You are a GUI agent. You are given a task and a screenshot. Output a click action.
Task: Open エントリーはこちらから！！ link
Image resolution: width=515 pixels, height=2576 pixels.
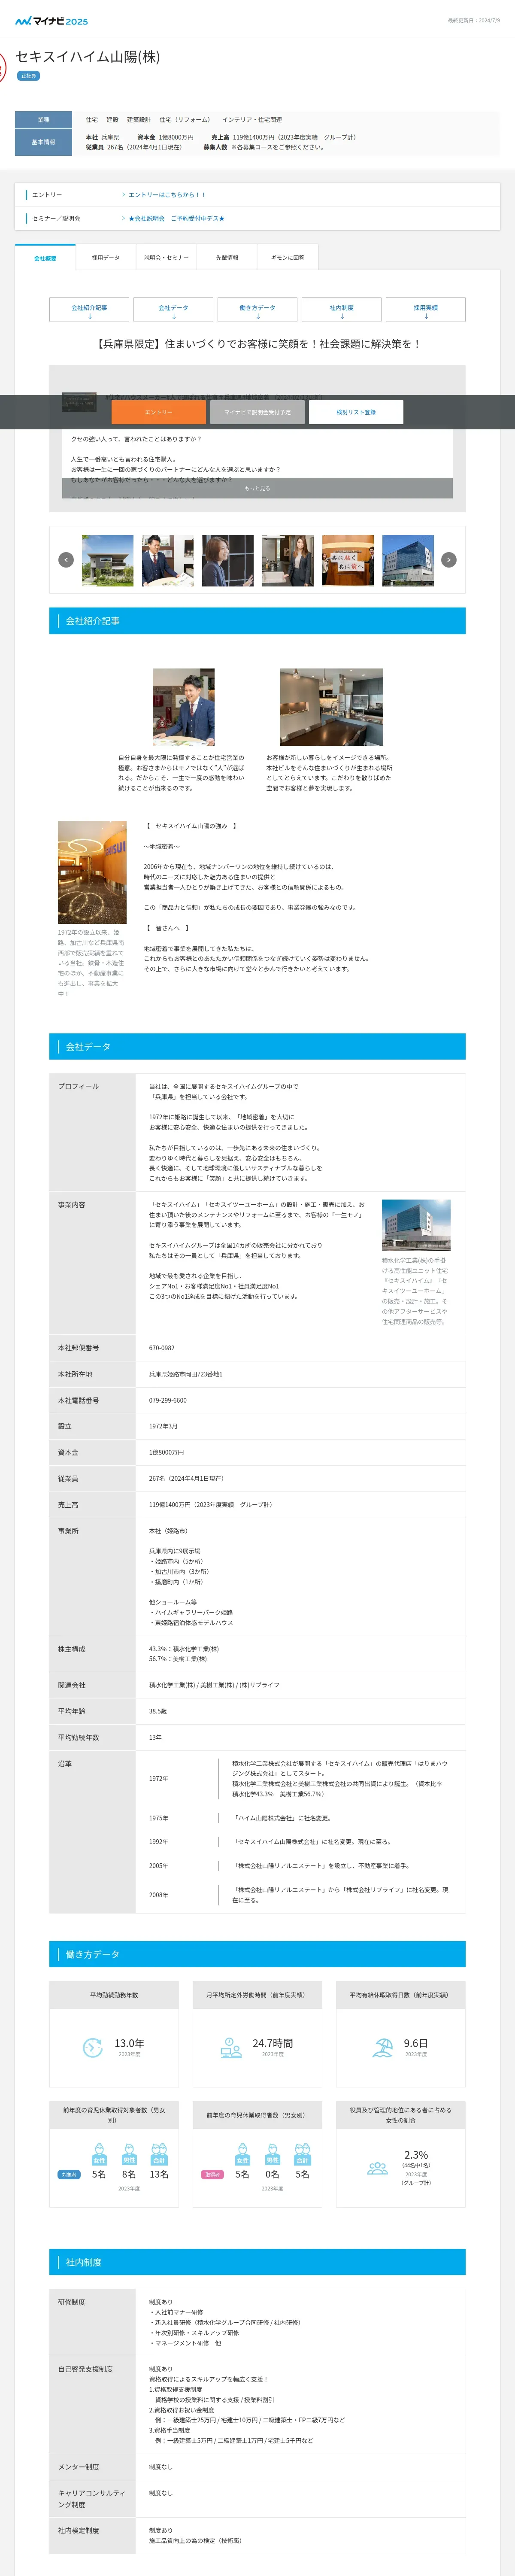[166, 195]
